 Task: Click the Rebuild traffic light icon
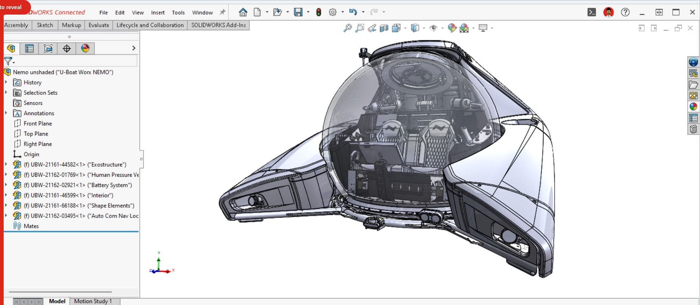click(x=319, y=12)
